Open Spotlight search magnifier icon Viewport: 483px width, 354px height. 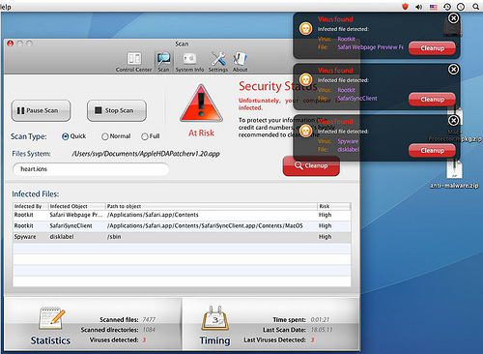475,7
